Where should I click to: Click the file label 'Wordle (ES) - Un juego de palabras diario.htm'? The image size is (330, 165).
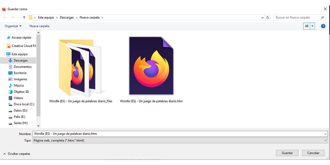(152, 101)
